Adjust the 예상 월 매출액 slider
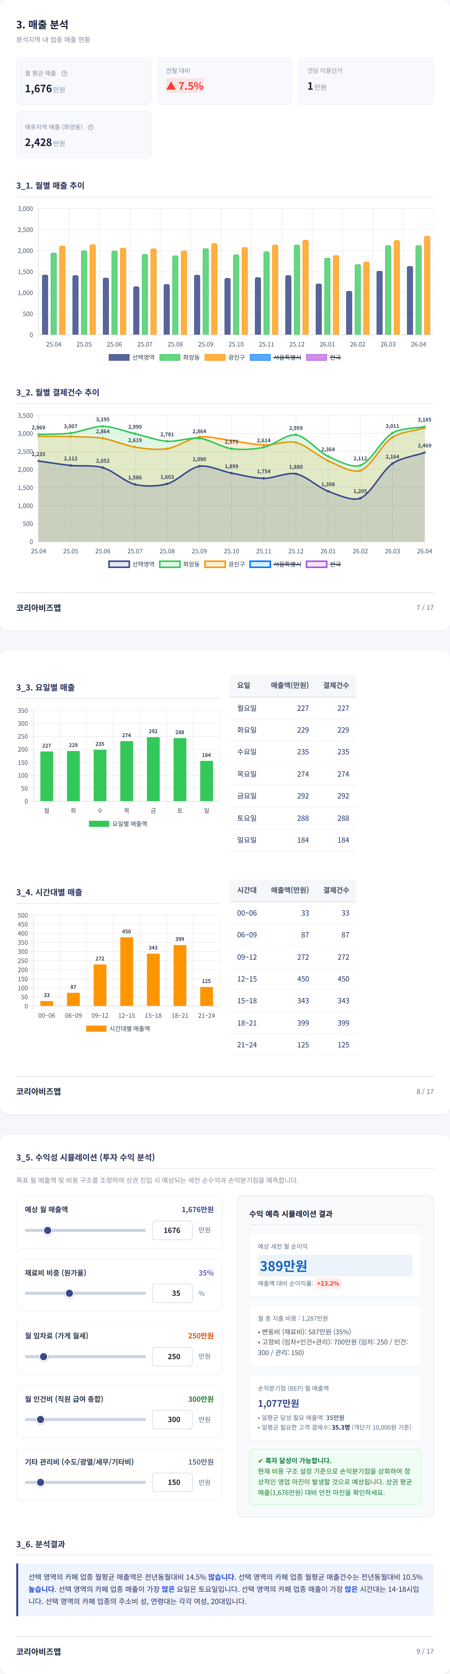This screenshot has height=1674, width=450. 85,1230
